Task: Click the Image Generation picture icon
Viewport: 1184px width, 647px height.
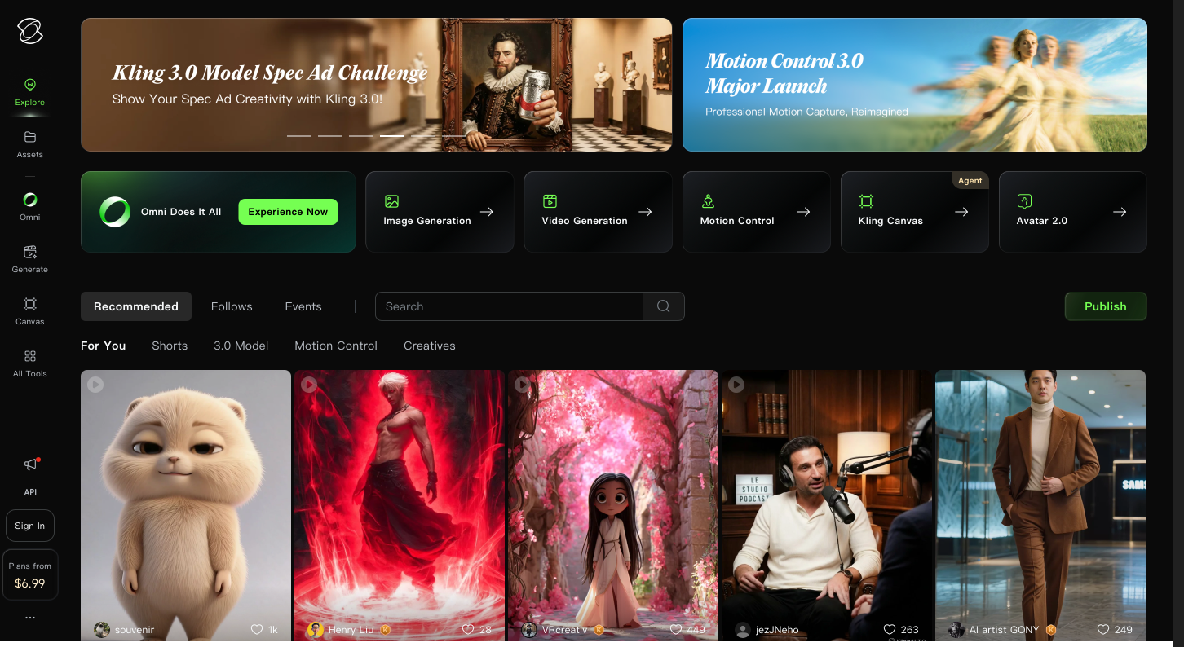Action: coord(391,201)
